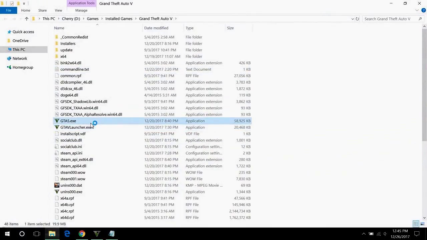Screen dimensions: 427x240
Task: Click the search magnifier icon
Action: 420,19
